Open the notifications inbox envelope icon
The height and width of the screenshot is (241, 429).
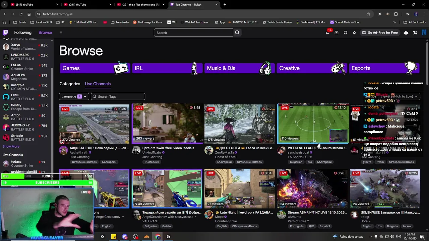[336, 33]
